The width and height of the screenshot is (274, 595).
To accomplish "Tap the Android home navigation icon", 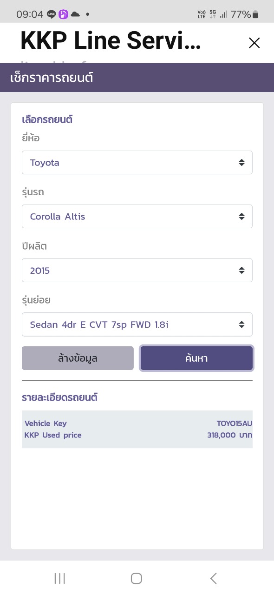I will click(x=137, y=578).
